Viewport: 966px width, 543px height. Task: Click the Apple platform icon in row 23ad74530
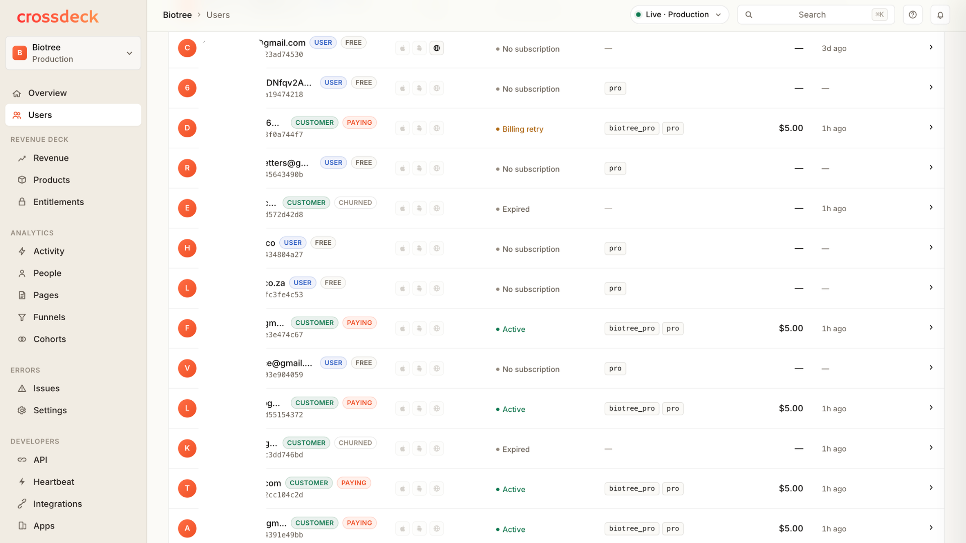pos(403,48)
